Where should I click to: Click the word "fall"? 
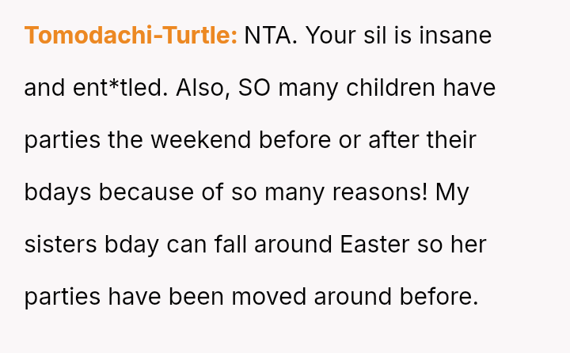point(228,245)
